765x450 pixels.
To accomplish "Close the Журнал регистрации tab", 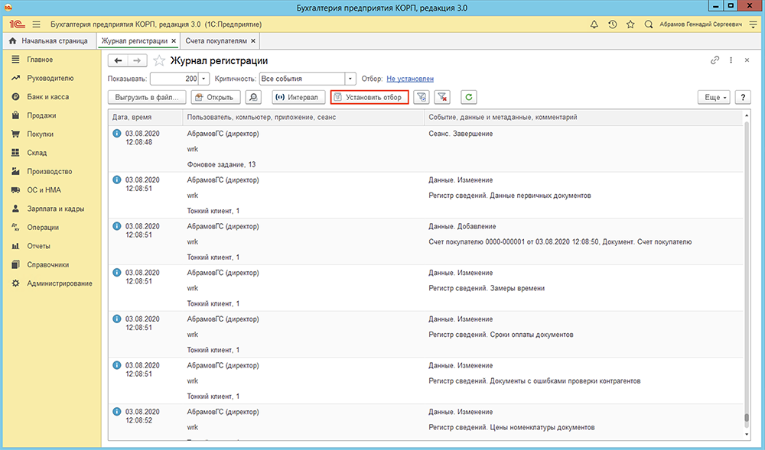I will coord(173,41).
